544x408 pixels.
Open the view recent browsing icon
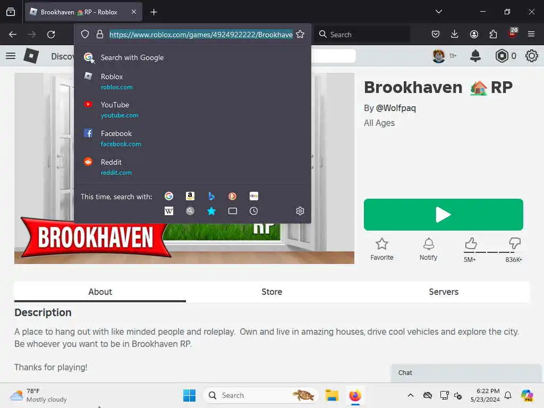tap(11, 12)
